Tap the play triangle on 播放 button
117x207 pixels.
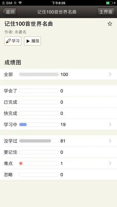(28, 41)
